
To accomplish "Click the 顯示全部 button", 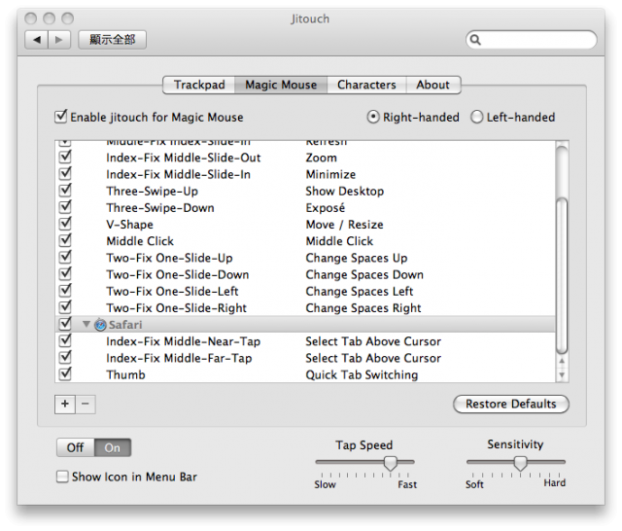I will 113,40.
